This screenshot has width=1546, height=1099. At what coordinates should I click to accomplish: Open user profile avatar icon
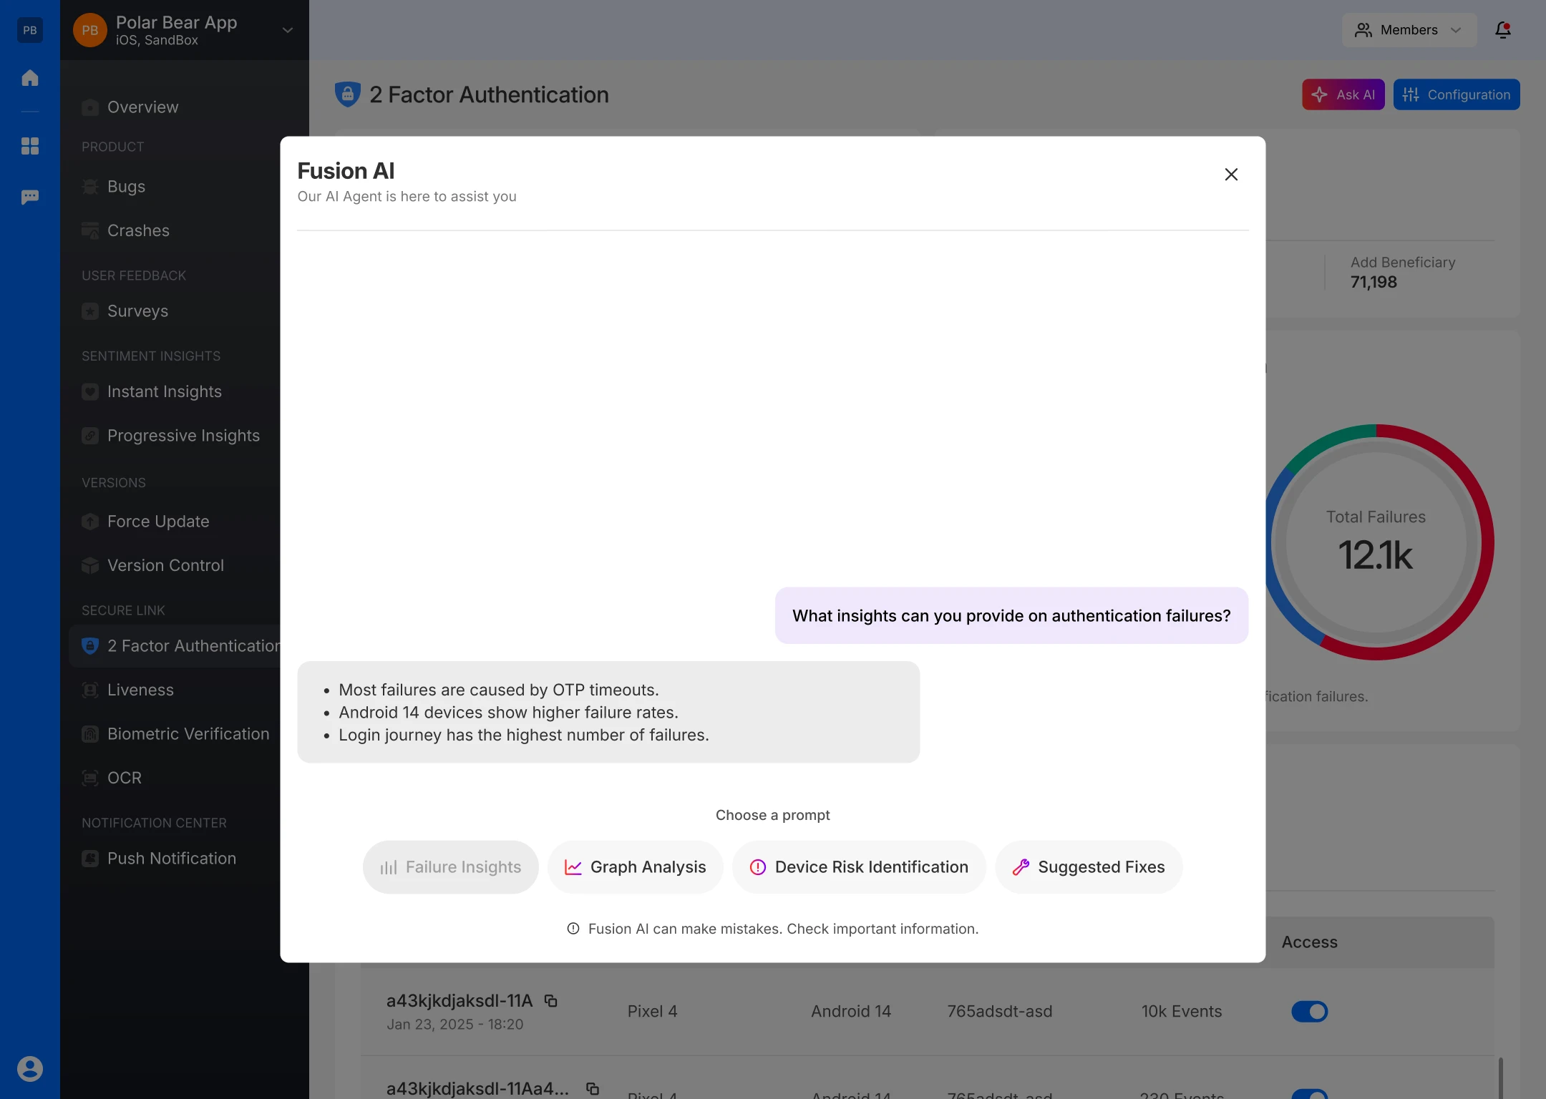[30, 1068]
